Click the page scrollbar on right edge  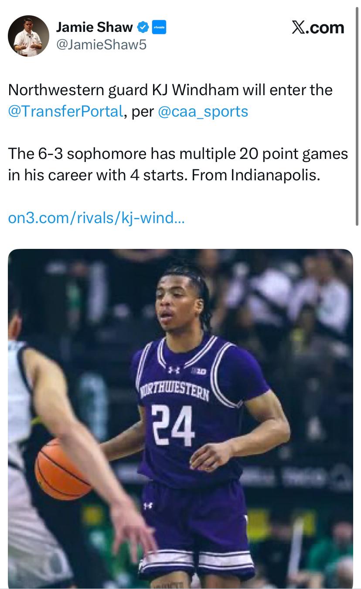click(x=358, y=114)
